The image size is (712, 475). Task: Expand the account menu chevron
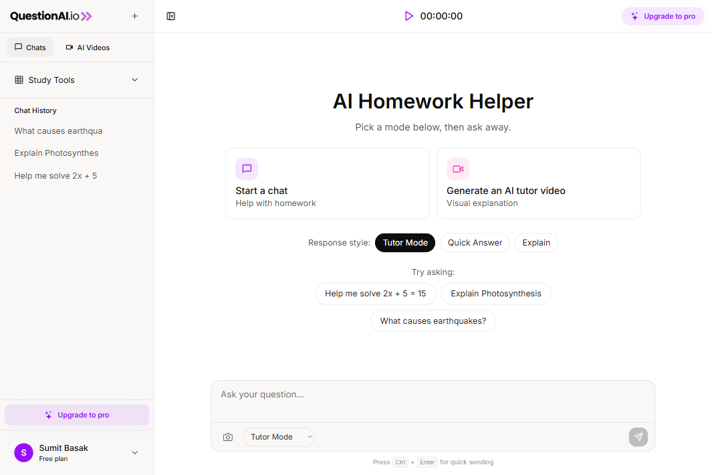point(135,453)
